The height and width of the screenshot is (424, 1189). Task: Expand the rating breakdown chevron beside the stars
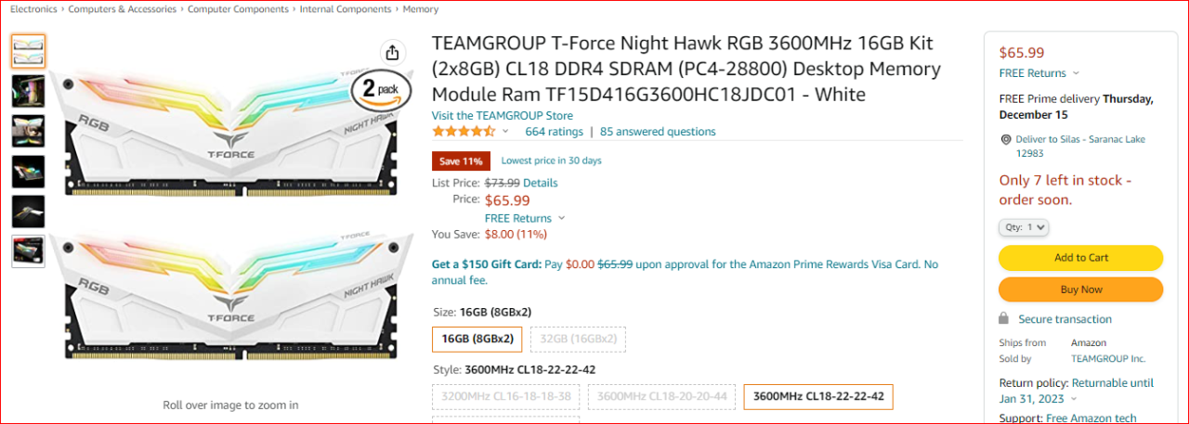tap(505, 132)
